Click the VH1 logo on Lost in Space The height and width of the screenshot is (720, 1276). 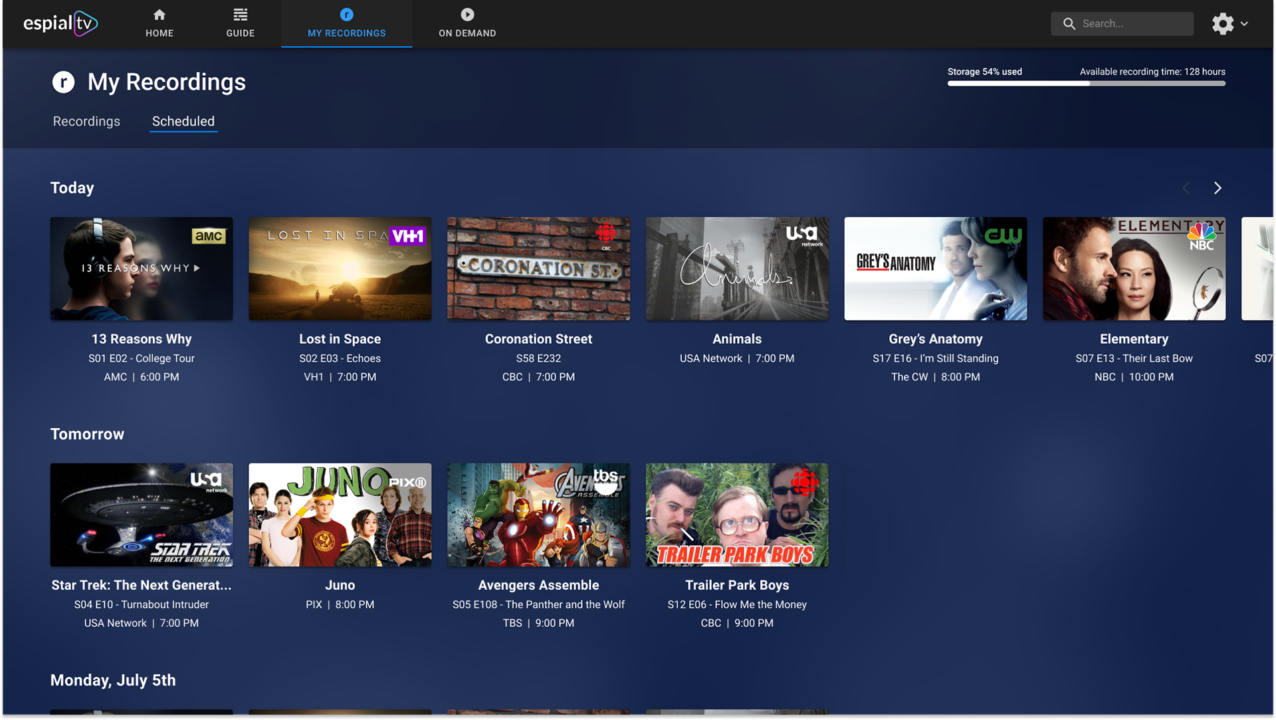(407, 236)
